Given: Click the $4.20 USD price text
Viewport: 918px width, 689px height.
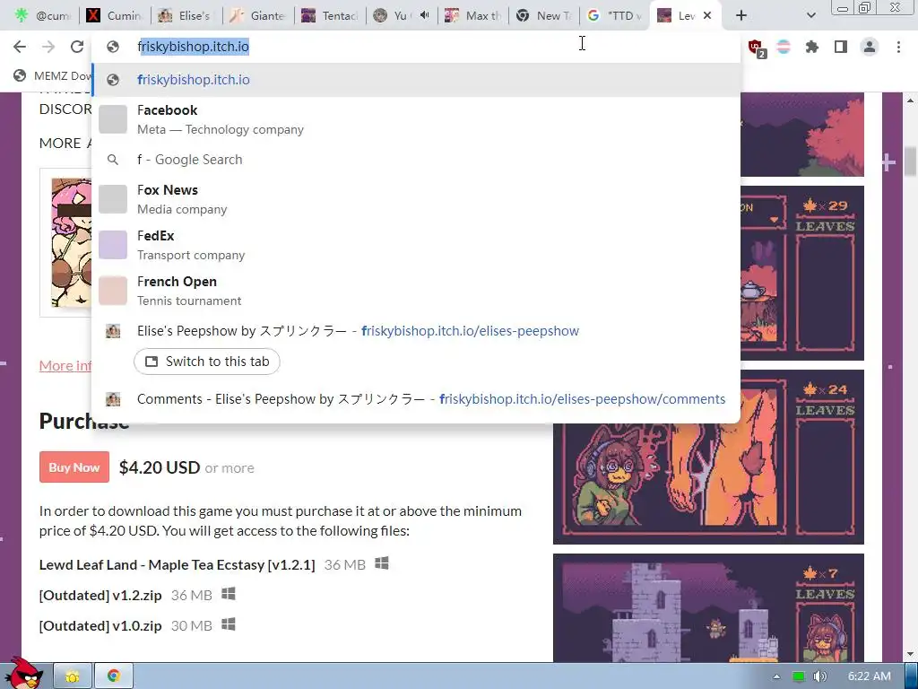Looking at the screenshot, I should coord(160,467).
